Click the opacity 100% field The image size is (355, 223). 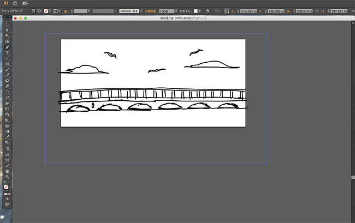(x=167, y=11)
